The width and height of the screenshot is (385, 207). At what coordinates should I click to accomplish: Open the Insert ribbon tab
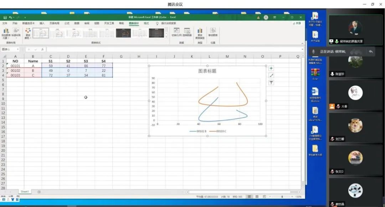[42, 23]
